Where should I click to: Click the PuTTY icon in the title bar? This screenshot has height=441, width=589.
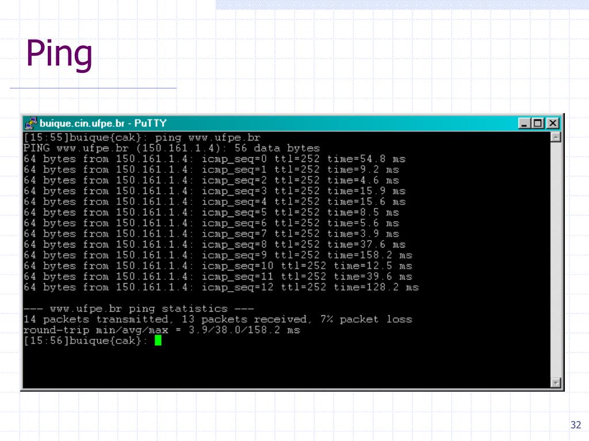[31, 123]
